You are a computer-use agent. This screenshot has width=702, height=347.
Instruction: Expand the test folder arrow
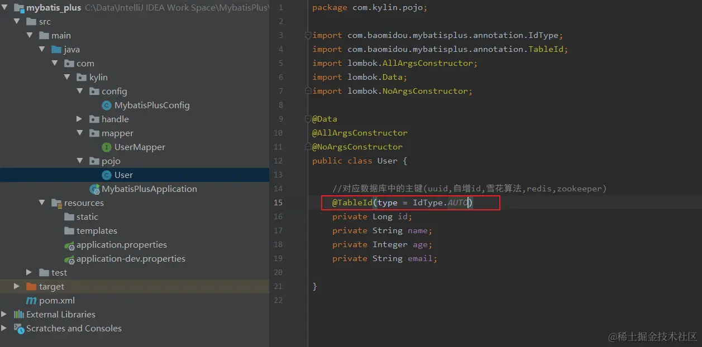(x=30, y=273)
